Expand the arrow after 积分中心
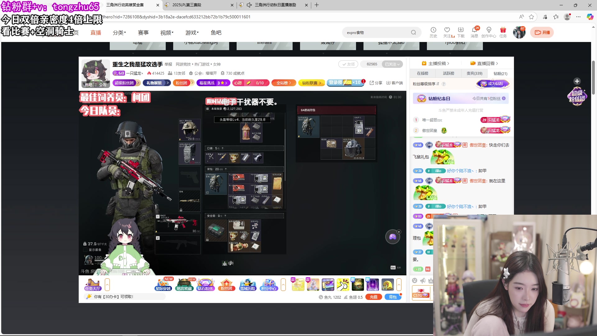The width and height of the screenshot is (597, 336). (283, 285)
